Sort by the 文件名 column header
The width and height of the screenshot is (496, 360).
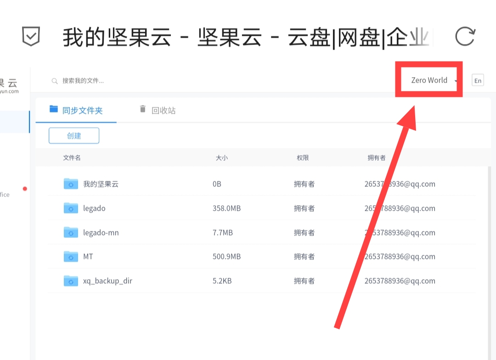pos(72,157)
